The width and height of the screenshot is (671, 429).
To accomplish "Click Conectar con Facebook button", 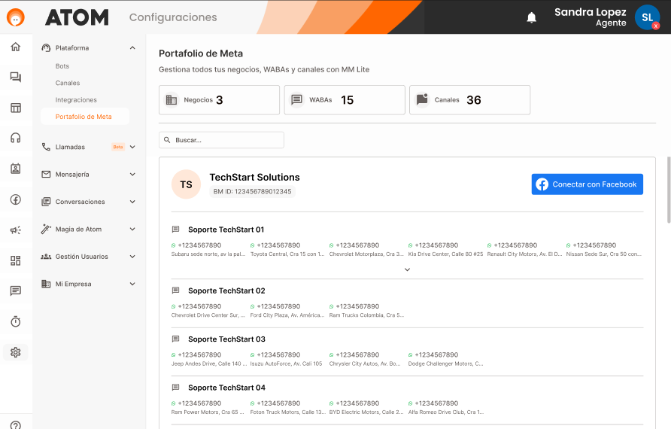I will tap(587, 184).
